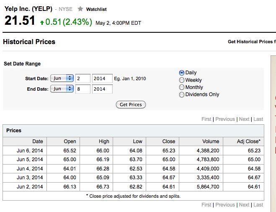This screenshot has height=212, width=276.
Task: Click the high price 66.73 cell
Action: point(96,187)
